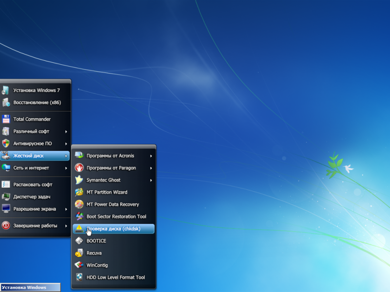This screenshot has width=390, height=292.
Task: Click the HDD Low Level Format Tool icon
Action: (79, 277)
